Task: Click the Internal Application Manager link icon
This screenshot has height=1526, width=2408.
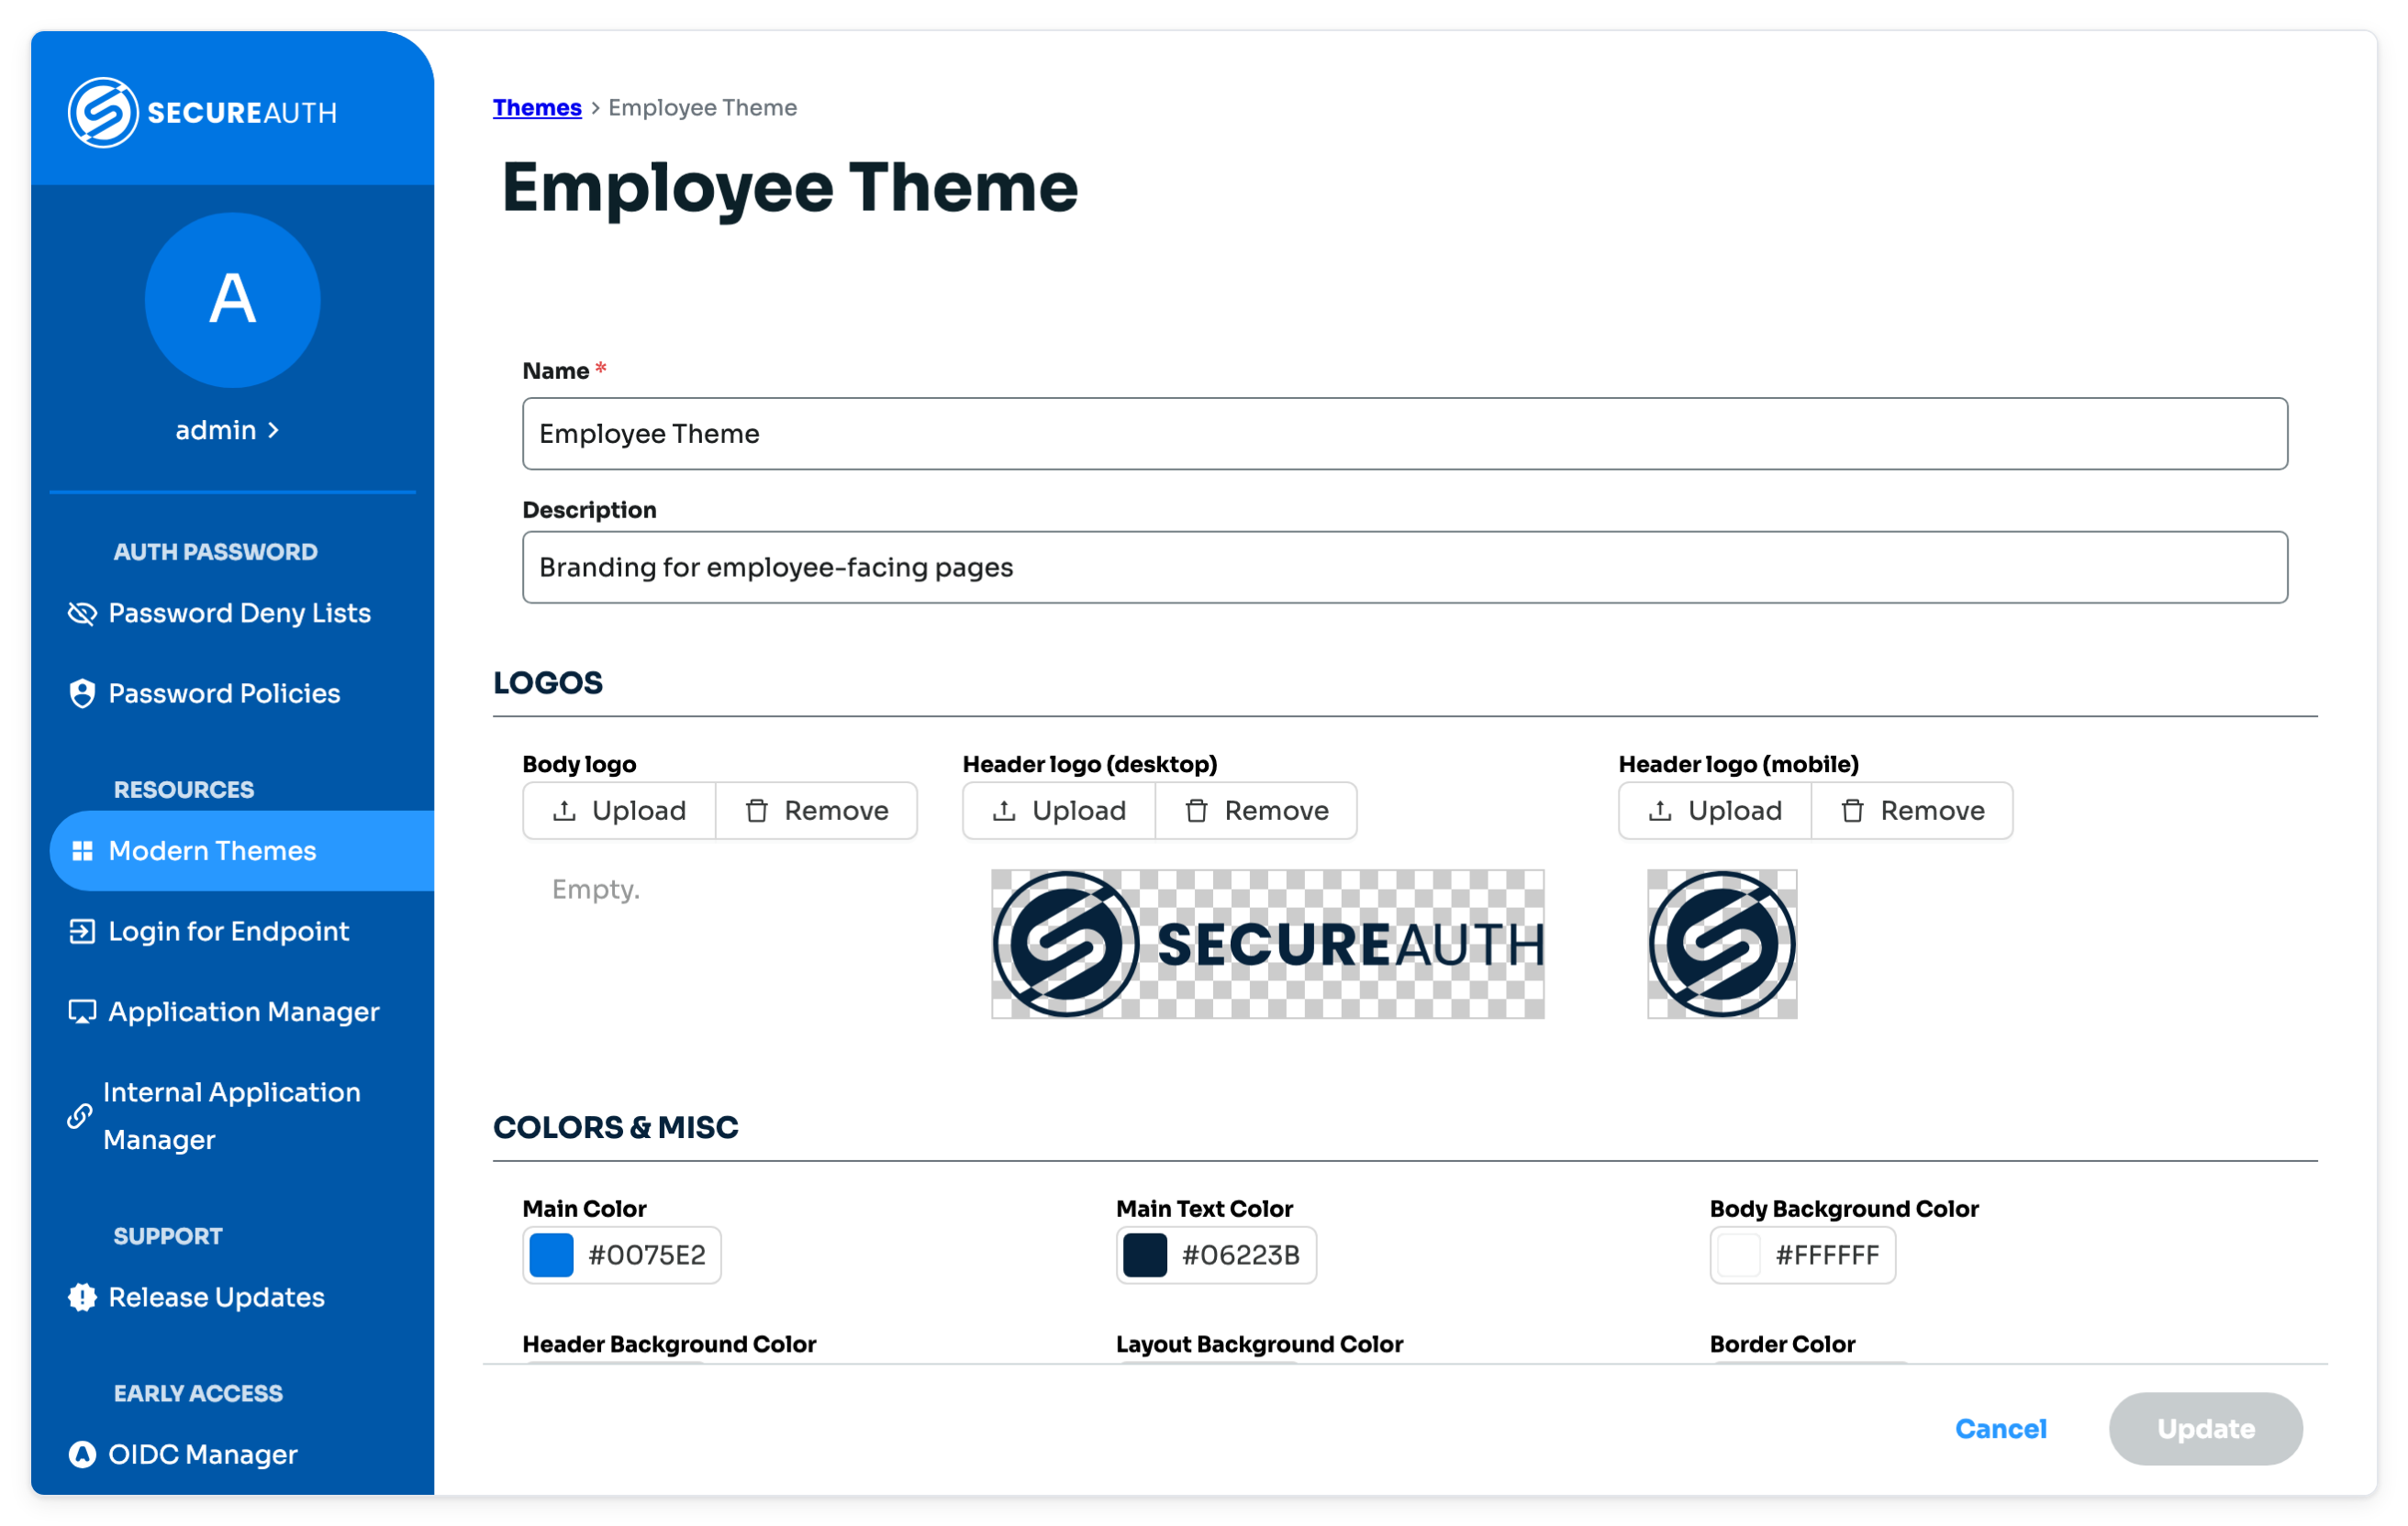Action: (x=79, y=1116)
